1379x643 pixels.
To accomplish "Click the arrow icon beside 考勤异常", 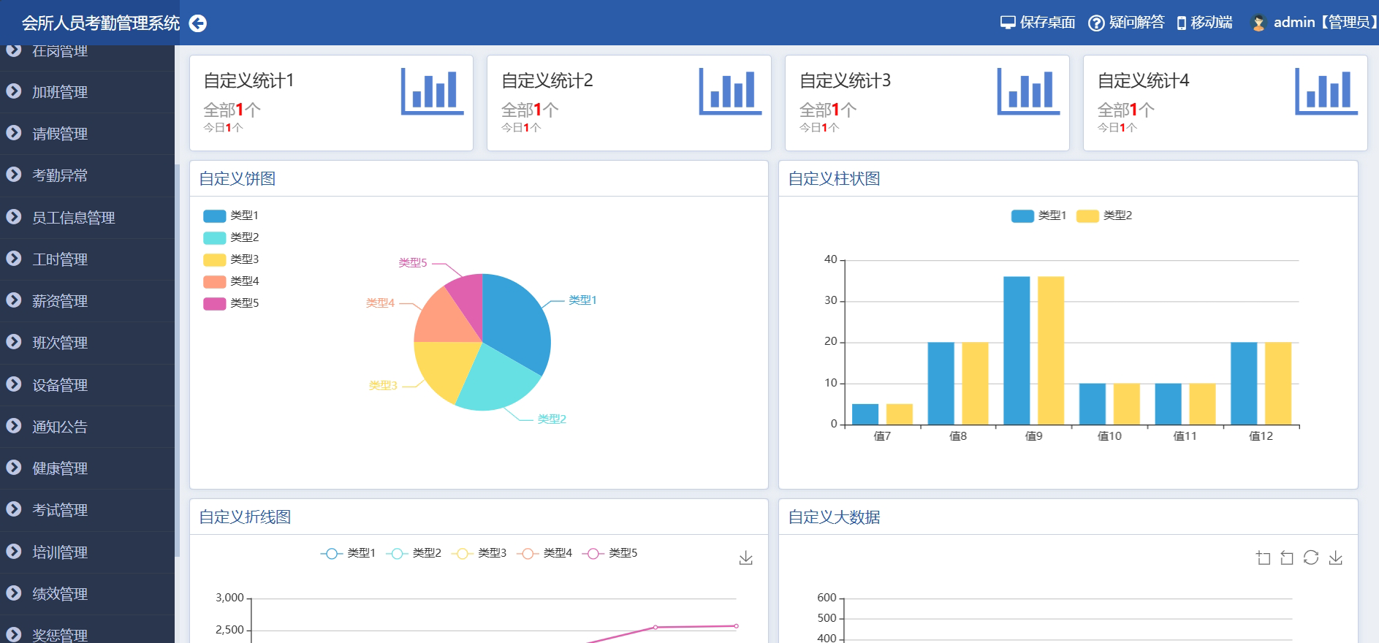I will tap(13, 175).
